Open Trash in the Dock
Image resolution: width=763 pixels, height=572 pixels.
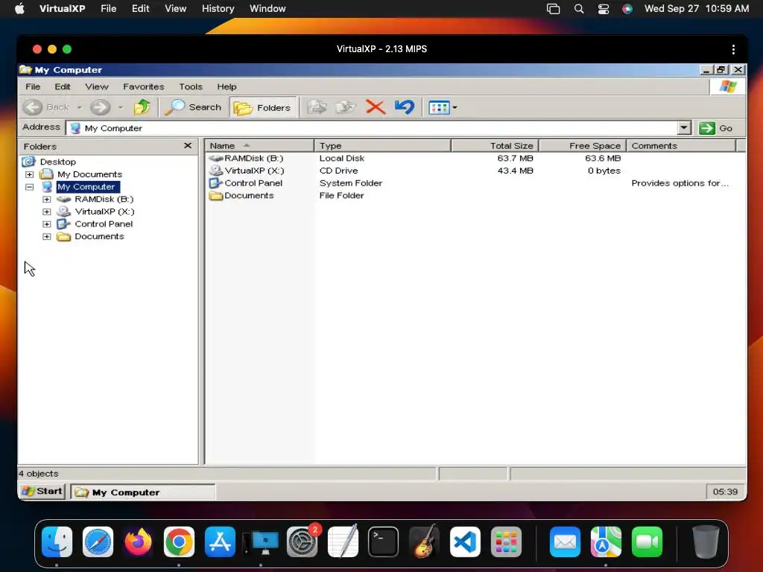click(x=705, y=542)
